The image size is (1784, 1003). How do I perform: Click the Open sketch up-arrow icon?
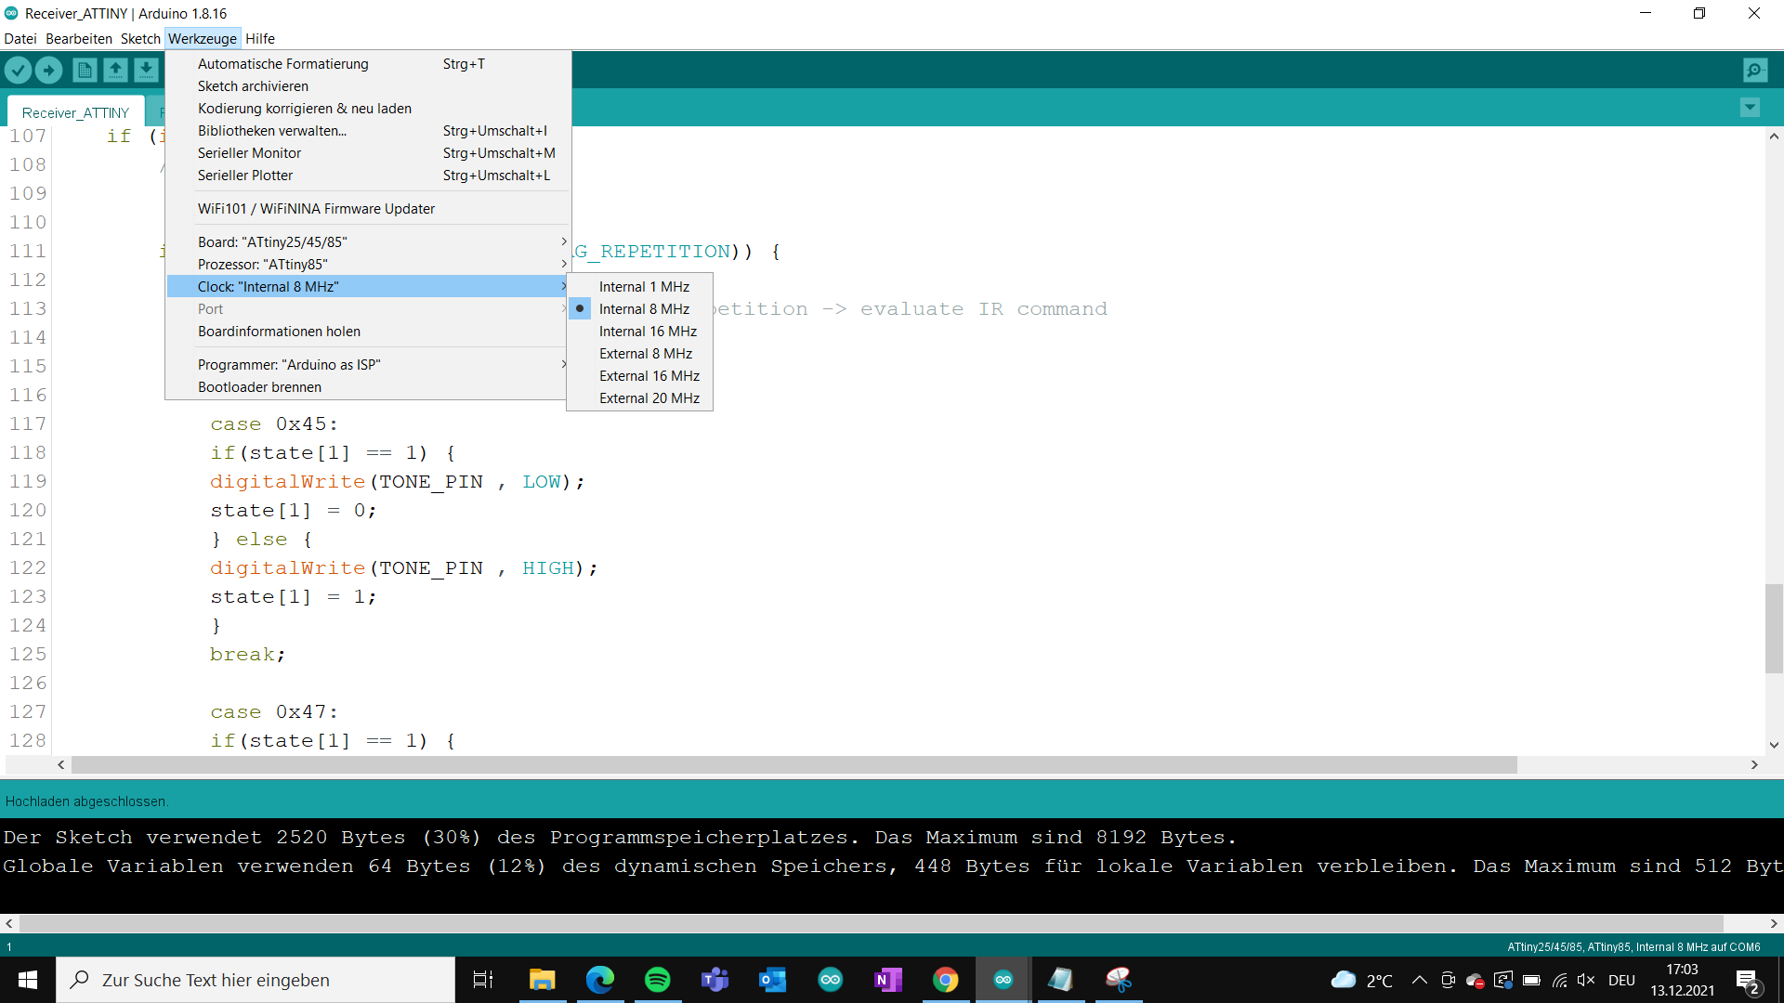pos(115,70)
